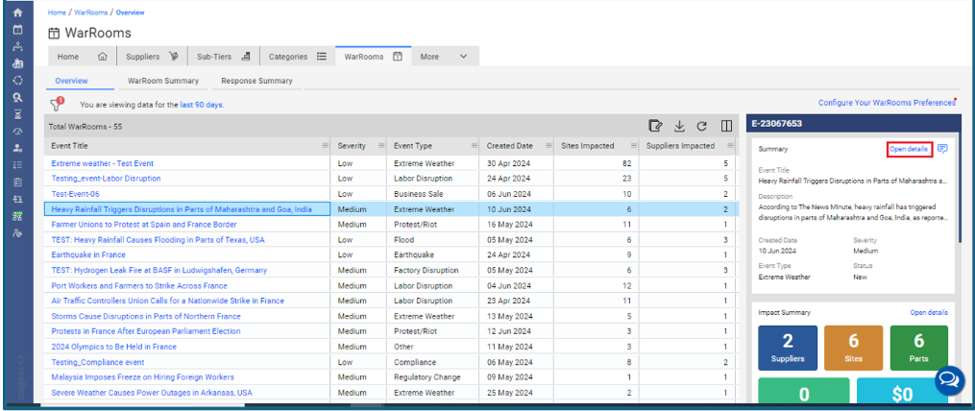Viewport: 975px width, 411px height.
Task: Open the gauge dashboard icon in the sidebar
Action: [18, 131]
